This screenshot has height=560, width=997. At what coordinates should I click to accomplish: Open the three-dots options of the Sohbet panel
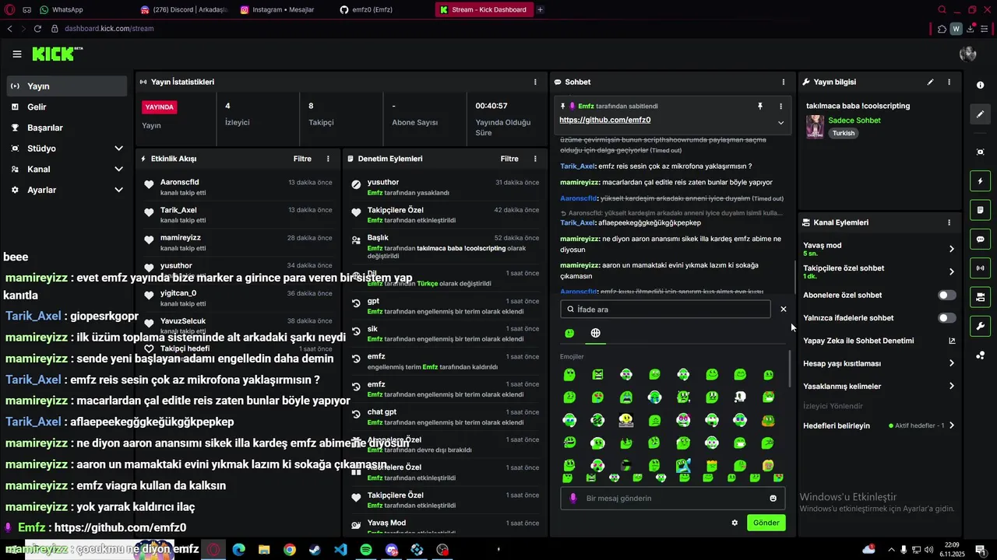(784, 82)
